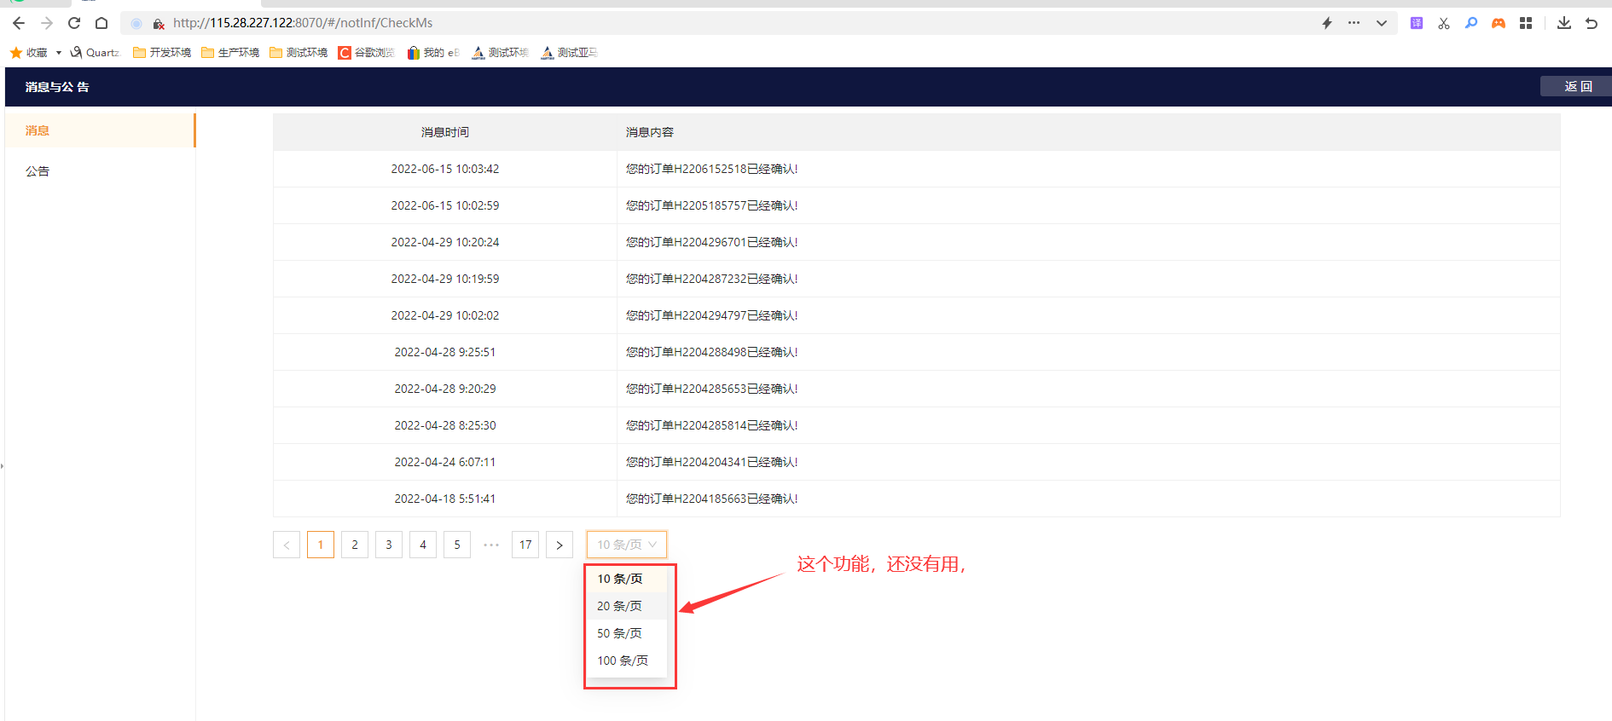Expand the favorites dropdown arrow
This screenshot has height=721, width=1612.
coord(59,53)
